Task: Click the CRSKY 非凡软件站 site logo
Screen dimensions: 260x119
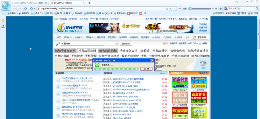Action: (70, 28)
